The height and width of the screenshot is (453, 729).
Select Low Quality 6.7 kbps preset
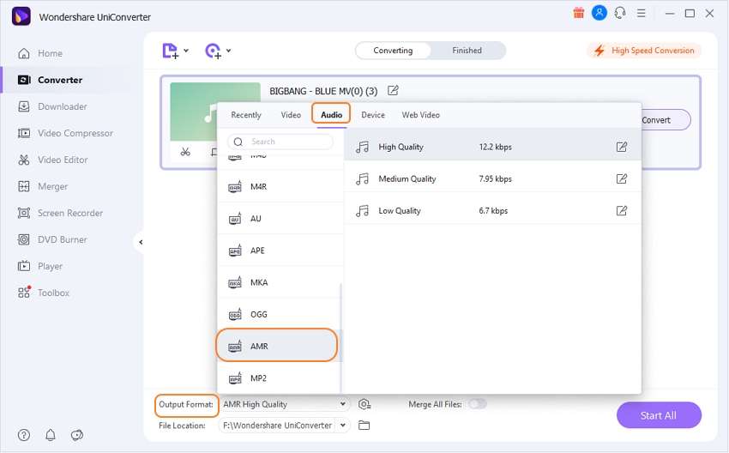[x=492, y=211]
